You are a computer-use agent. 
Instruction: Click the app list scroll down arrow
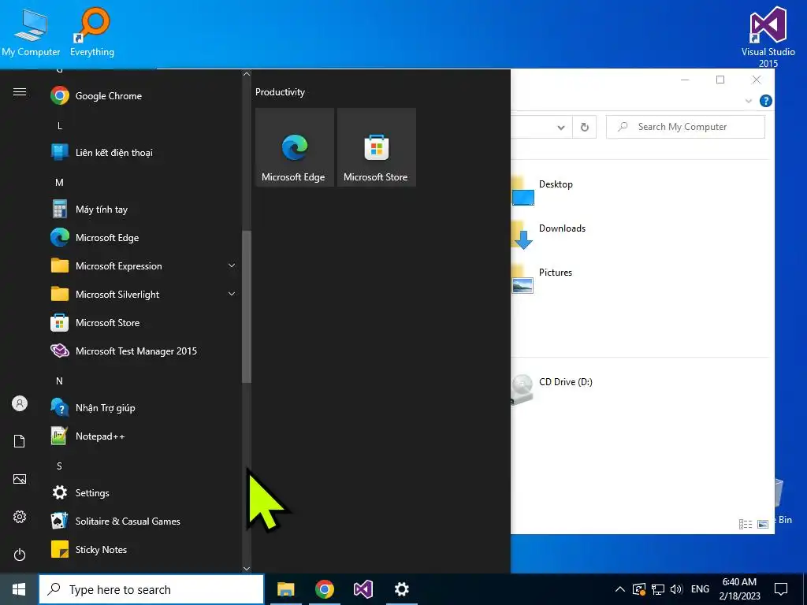click(247, 569)
